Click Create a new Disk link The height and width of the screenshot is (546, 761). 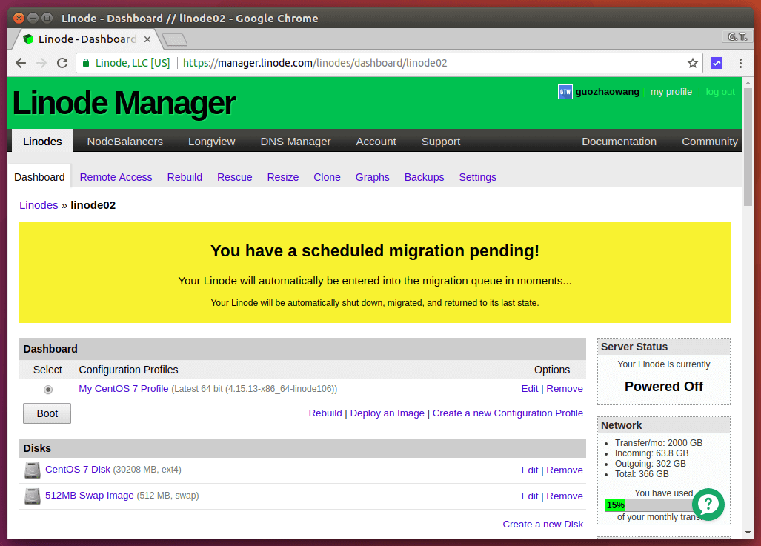pyautogui.click(x=542, y=525)
